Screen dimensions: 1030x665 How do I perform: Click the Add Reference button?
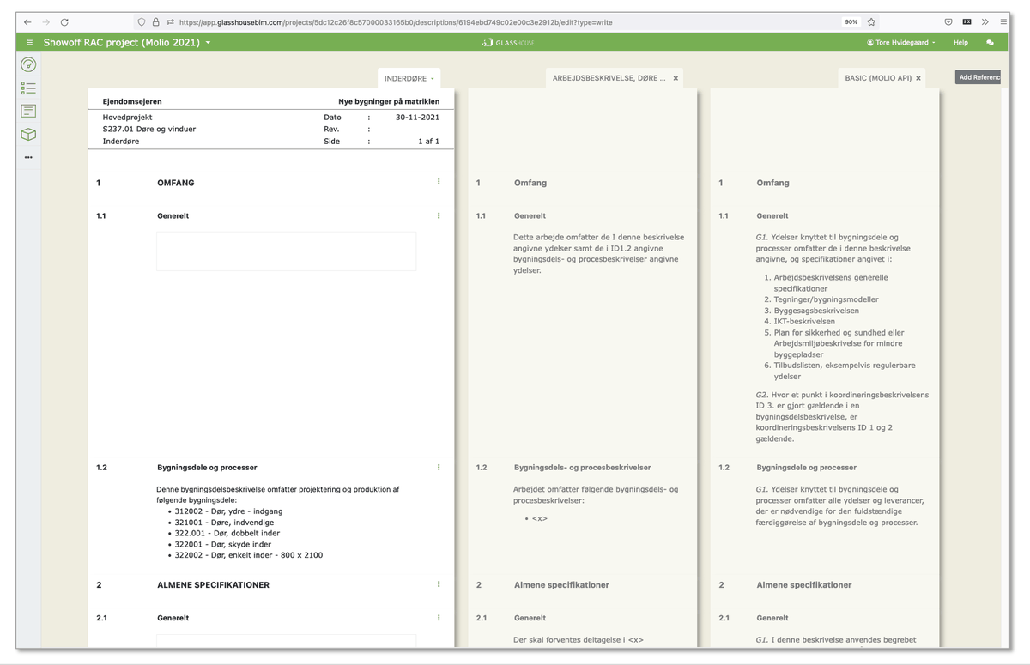click(x=978, y=77)
